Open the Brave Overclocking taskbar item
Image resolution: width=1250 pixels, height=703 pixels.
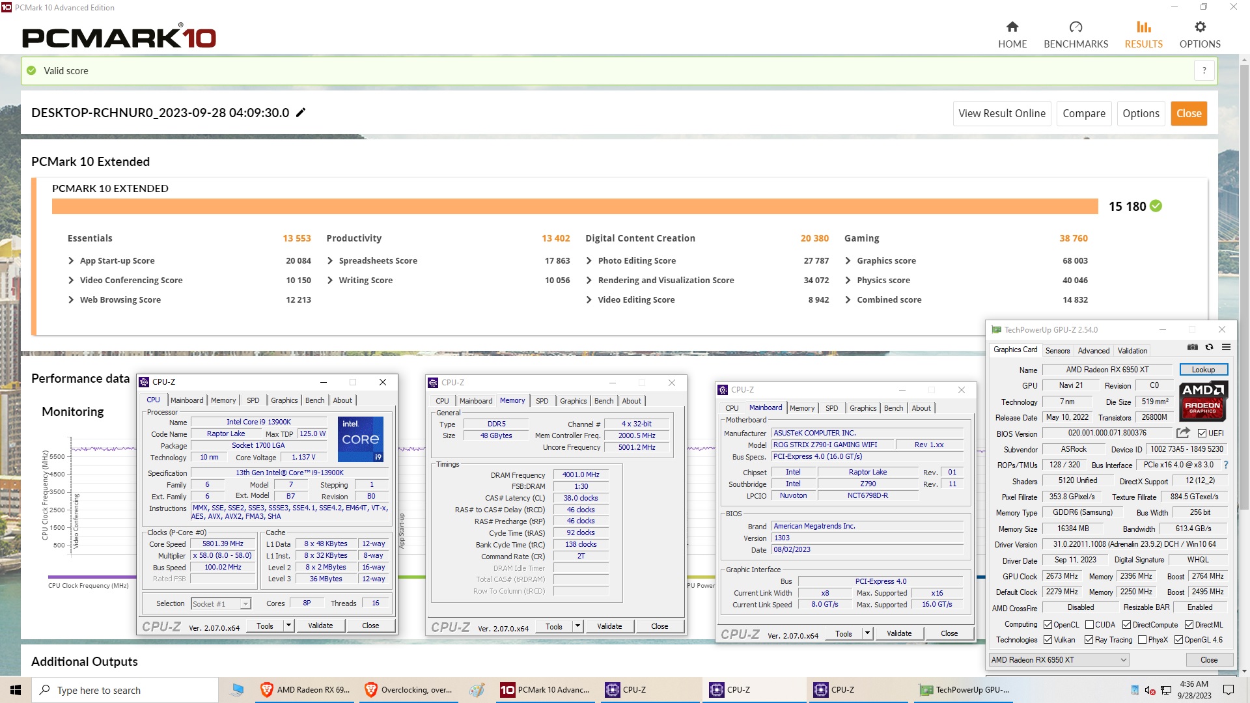point(409,690)
